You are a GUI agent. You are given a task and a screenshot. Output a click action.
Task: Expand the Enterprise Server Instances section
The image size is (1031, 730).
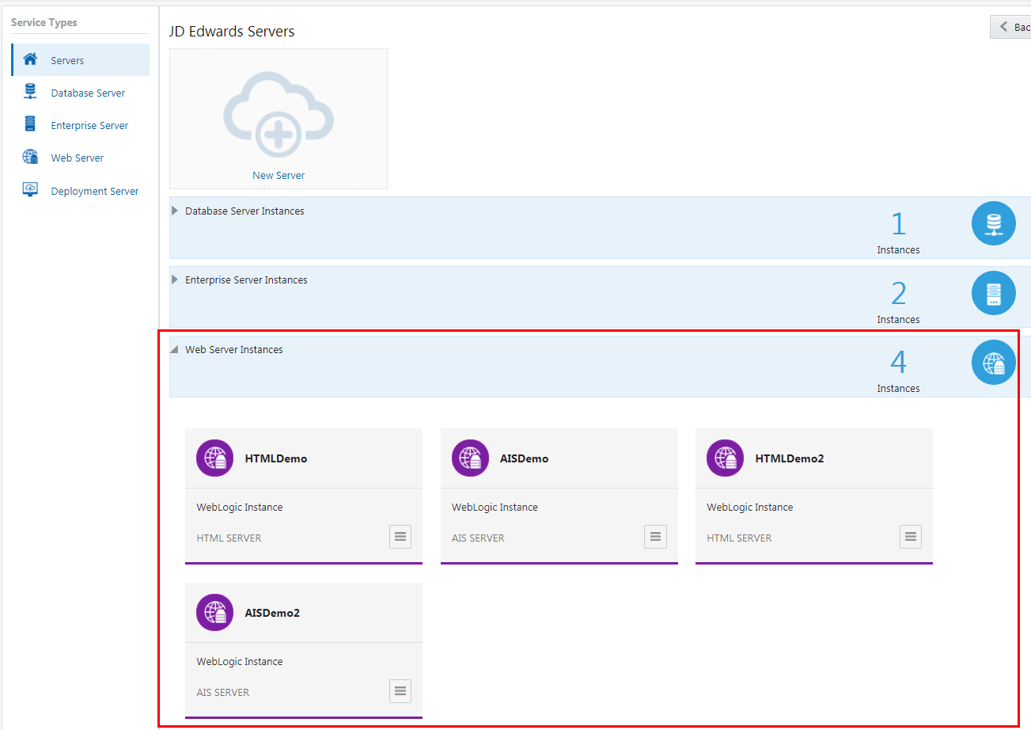click(173, 279)
